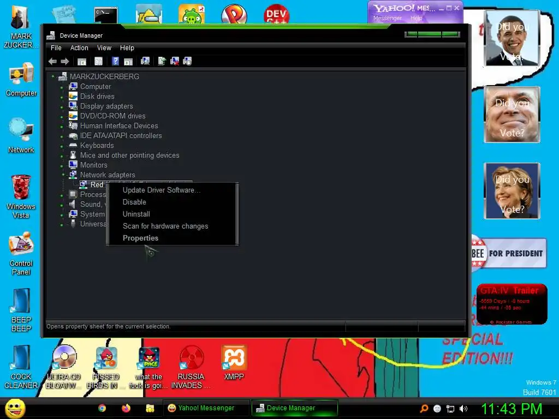
Task: Expand the Keyboards node
Action: tap(62, 146)
